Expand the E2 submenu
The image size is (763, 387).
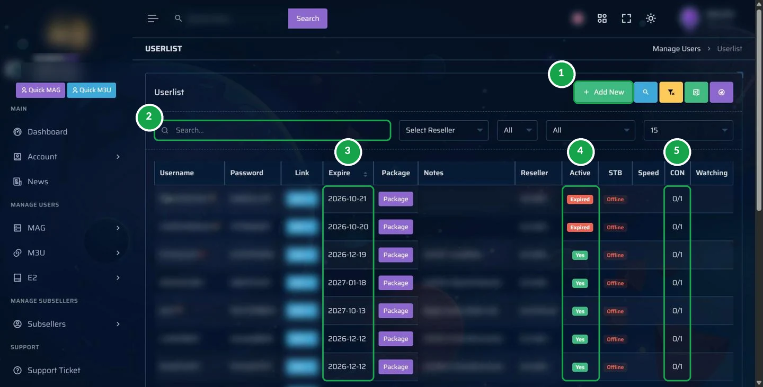tap(118, 278)
